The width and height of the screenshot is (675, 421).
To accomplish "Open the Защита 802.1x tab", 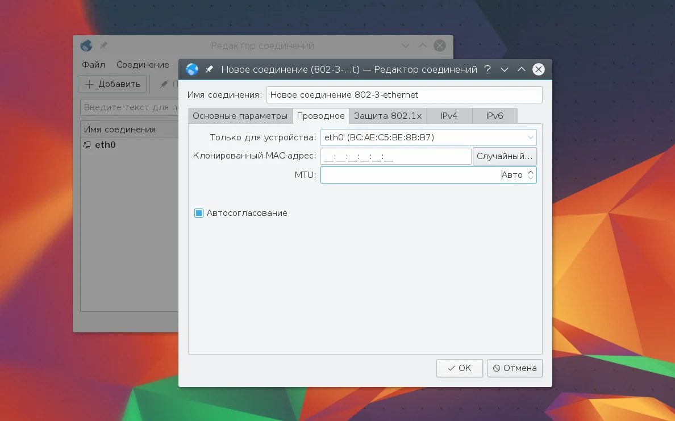I will click(x=388, y=116).
